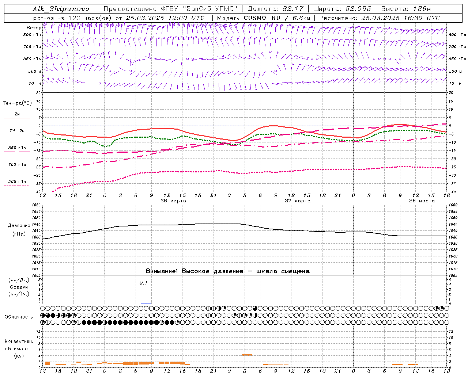Image resolution: width=468 pixels, height=374 pixels.
Task: Click the (мм/1ч.) precipitation unit label
Action: tap(19, 294)
